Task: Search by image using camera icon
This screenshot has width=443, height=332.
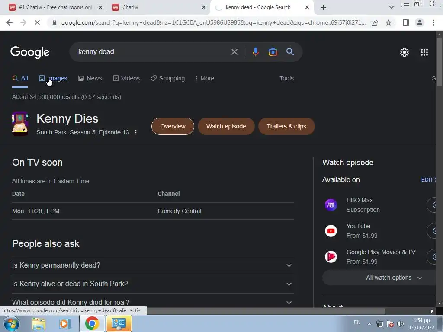Action: pos(273,52)
